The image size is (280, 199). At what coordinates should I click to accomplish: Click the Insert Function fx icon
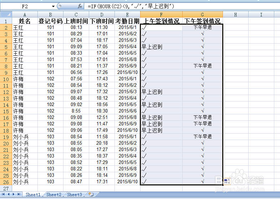pyautogui.click(x=80, y=6)
